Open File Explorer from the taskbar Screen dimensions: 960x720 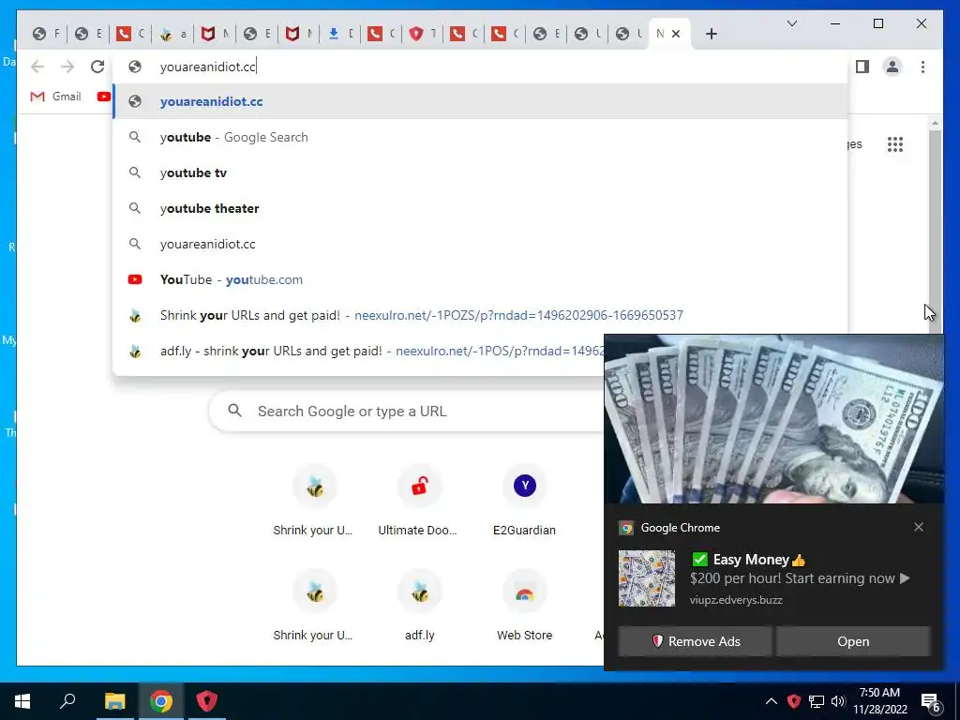(114, 701)
